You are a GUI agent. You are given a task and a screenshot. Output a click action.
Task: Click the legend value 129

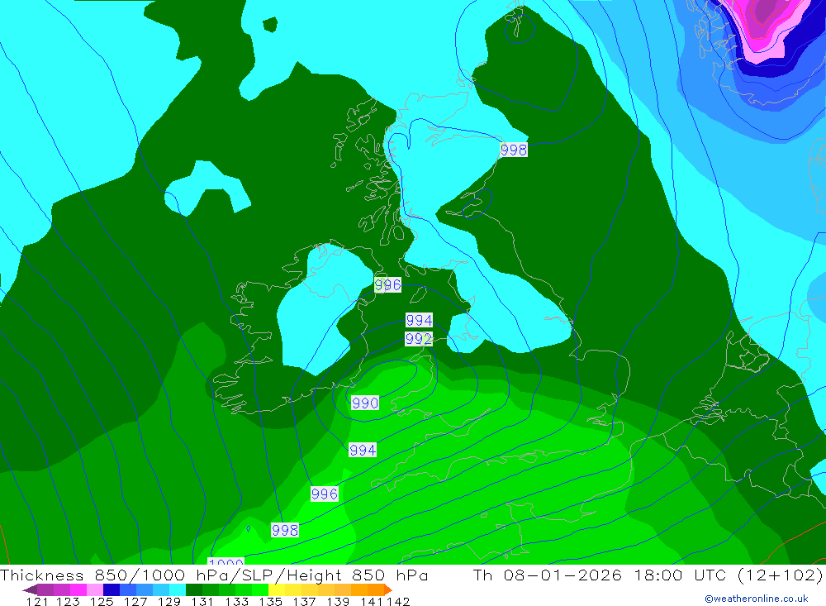[169, 601]
